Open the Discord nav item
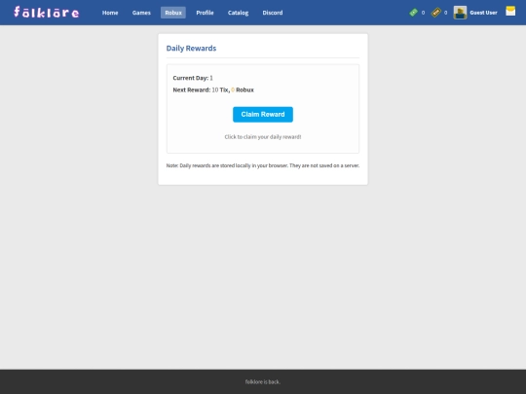The width and height of the screenshot is (526, 394). pyautogui.click(x=273, y=13)
